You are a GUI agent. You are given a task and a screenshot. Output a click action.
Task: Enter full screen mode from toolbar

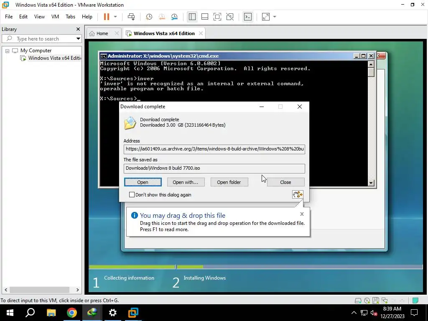click(217, 17)
